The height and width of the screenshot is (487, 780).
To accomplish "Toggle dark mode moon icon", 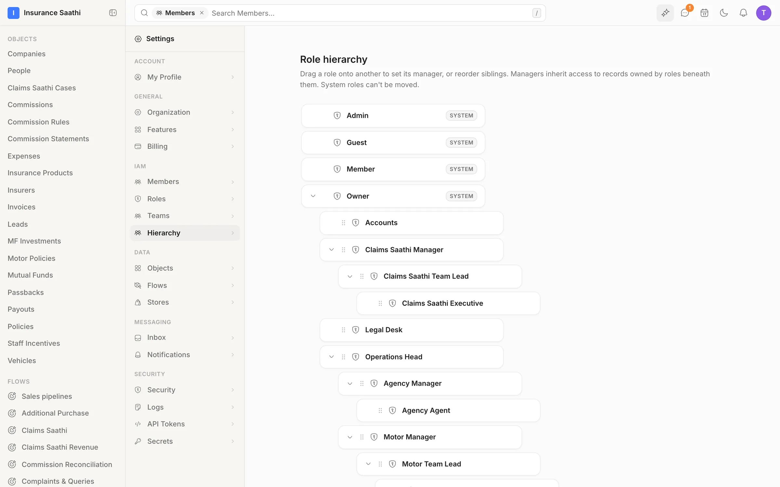I will tap(724, 13).
